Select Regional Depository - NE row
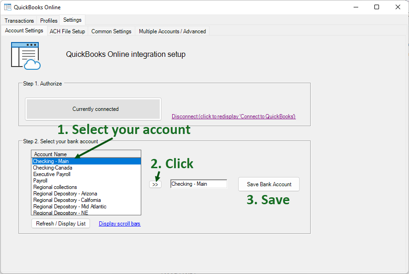This screenshot has height=274, width=409. tap(86, 213)
